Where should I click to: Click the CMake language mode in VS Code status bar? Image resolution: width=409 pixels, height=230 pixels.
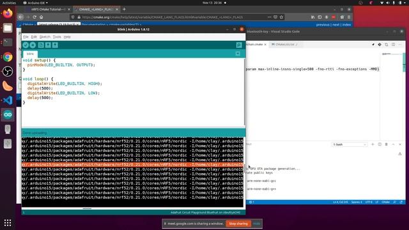(x=385, y=202)
